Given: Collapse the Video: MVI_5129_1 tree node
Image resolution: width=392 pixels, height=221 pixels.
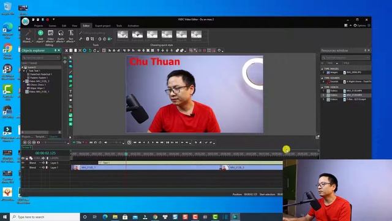Looking at the screenshot, I should 24,81.
